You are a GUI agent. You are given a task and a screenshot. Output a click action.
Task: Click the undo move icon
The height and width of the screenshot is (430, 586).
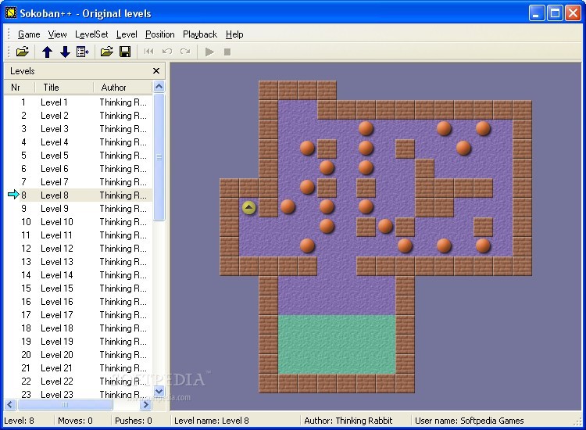[x=167, y=52]
